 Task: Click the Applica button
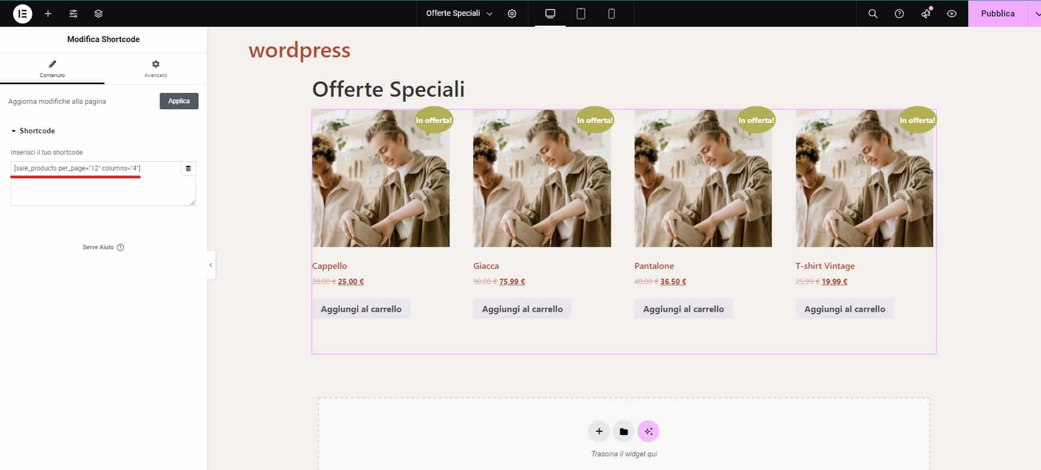pyautogui.click(x=179, y=101)
